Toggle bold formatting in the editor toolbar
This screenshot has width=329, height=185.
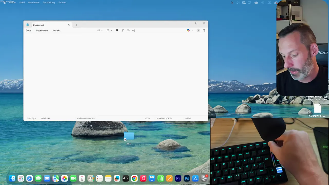coord(117,30)
